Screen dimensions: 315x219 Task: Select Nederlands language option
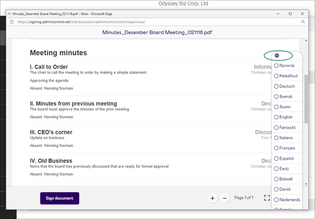[287, 200]
